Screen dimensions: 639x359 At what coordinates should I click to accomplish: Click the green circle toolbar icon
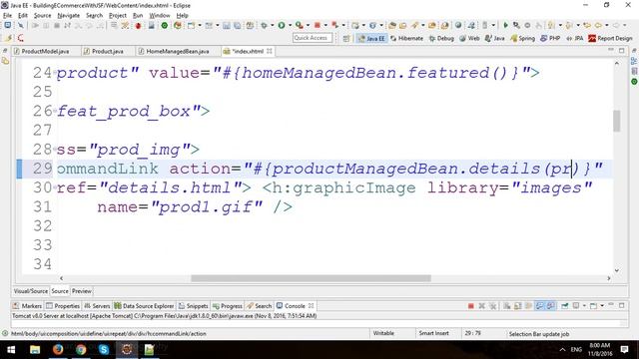tap(164, 25)
